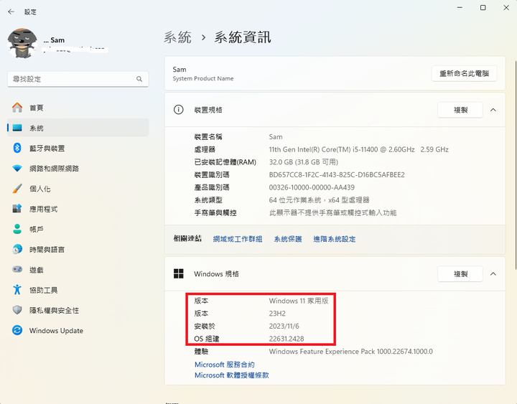Click the OS 組建 value 22631.2428

[287, 339]
